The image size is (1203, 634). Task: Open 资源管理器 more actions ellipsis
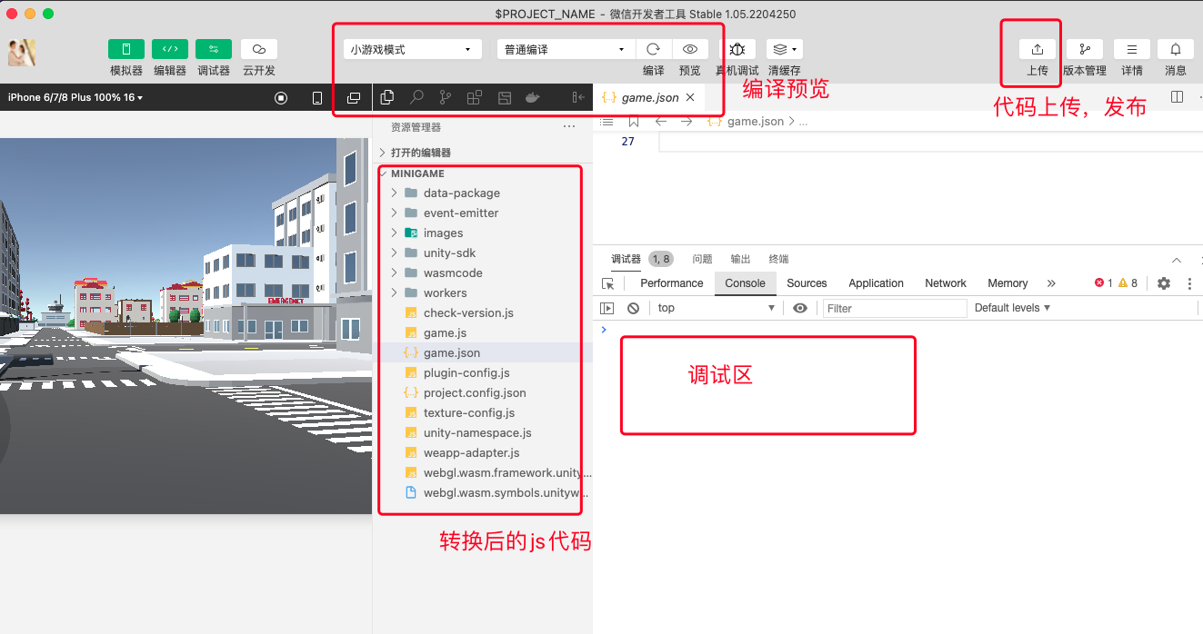(x=569, y=126)
